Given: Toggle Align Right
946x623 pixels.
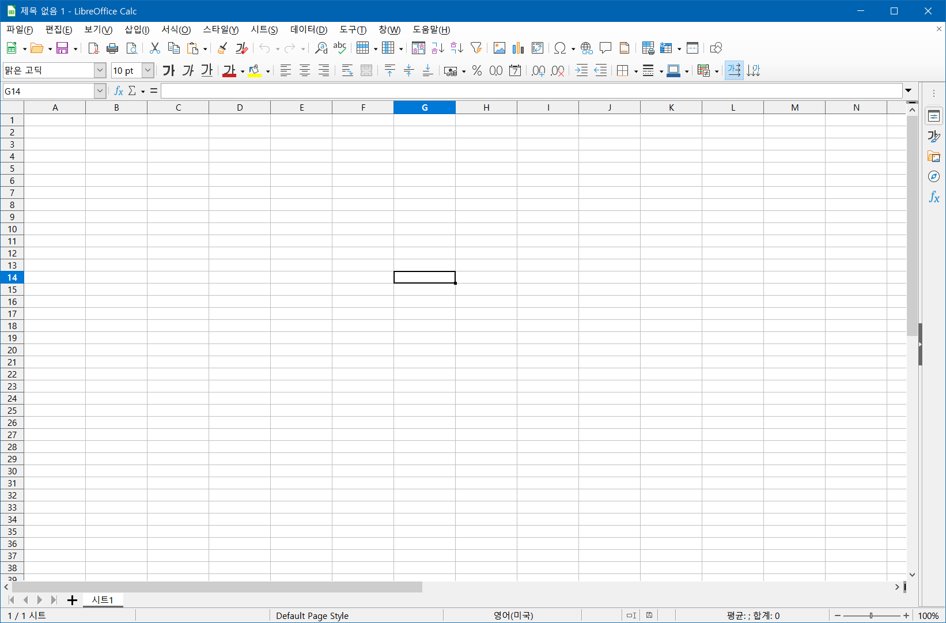Looking at the screenshot, I should click(x=324, y=70).
